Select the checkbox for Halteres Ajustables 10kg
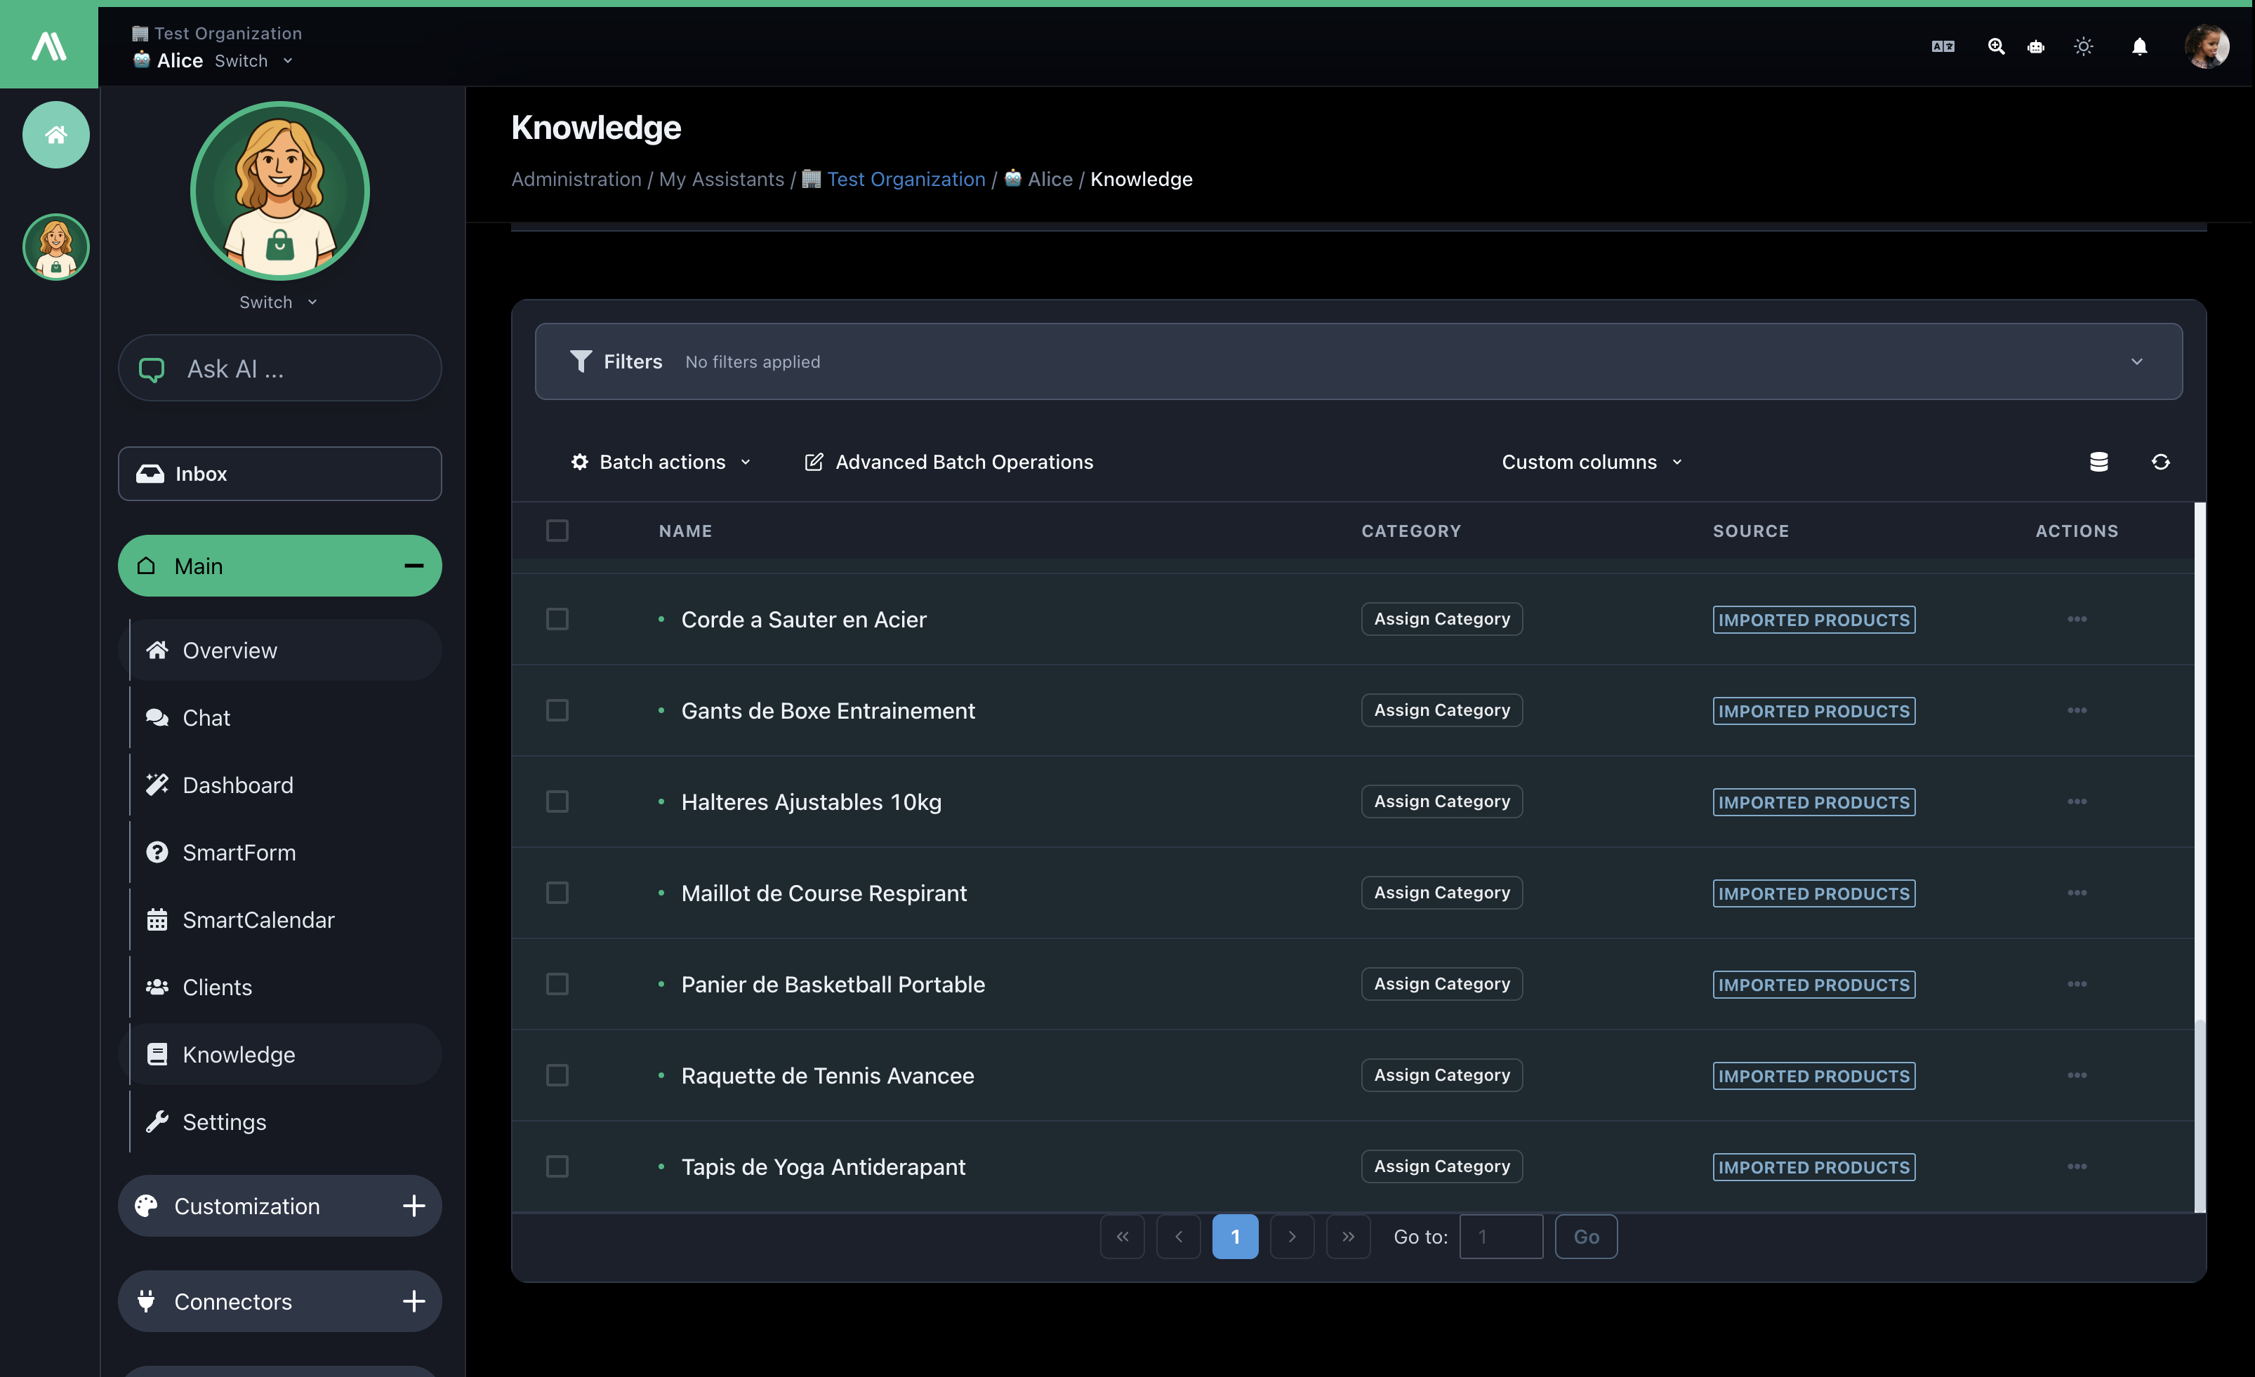The width and height of the screenshot is (2255, 1377). pos(557,801)
